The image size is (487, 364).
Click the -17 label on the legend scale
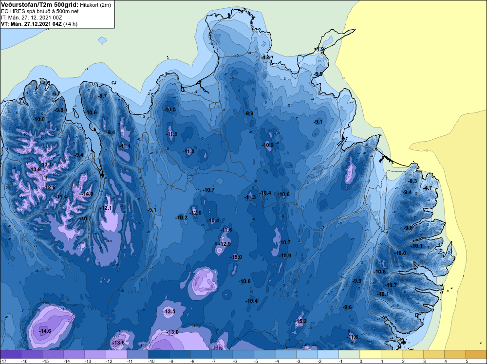pos(3,361)
